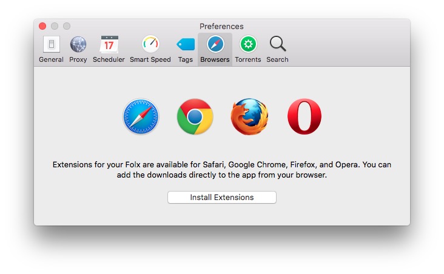Open Torrents green gear icon
Viewport: 444px width, 274px height.
point(247,44)
